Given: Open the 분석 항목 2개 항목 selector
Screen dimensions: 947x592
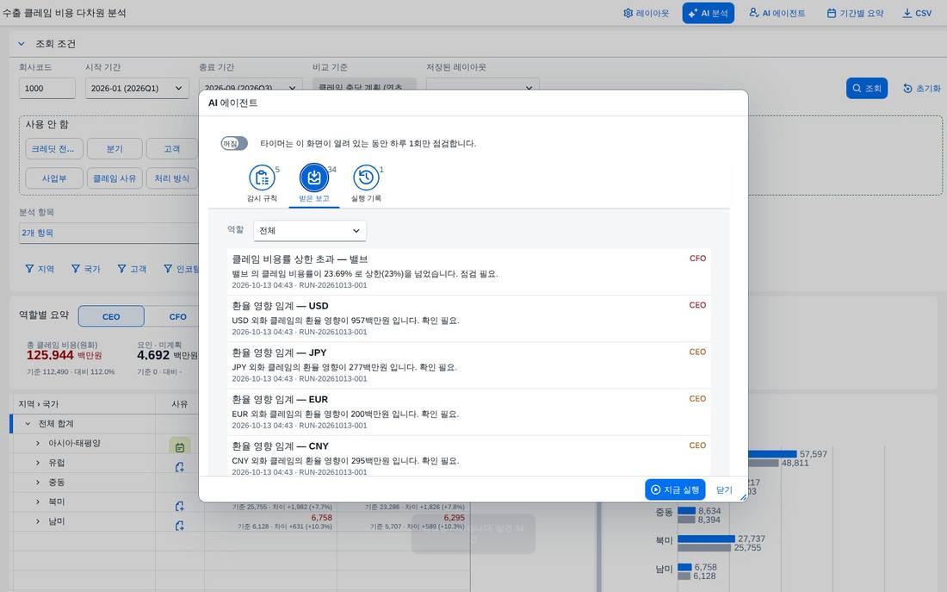Looking at the screenshot, I should coord(108,233).
